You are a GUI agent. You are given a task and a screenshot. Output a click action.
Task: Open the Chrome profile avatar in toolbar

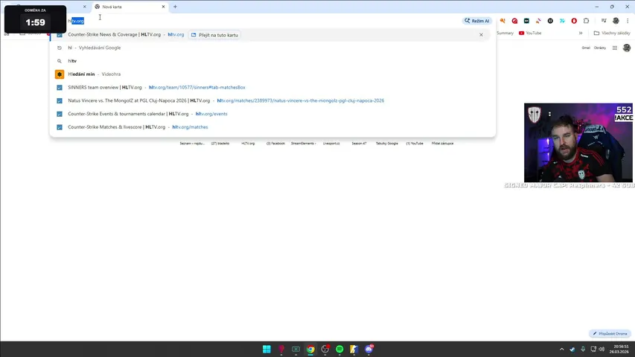[x=616, y=21]
